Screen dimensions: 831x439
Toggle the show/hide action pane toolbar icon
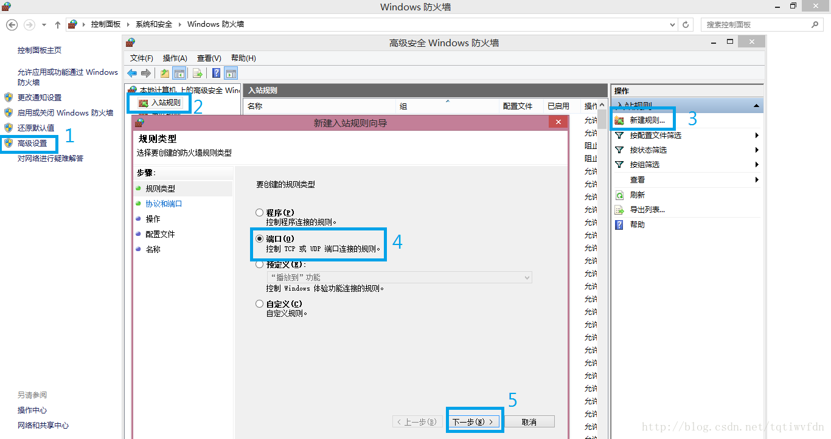[x=231, y=74]
